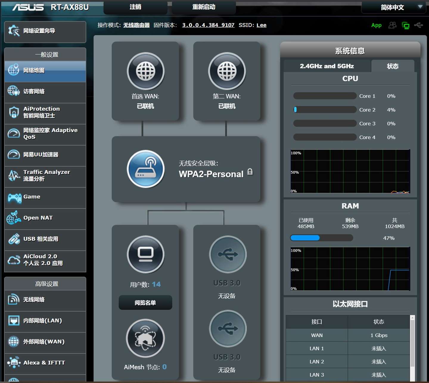This screenshot has width=429, height=383.
Task: Click the 访客网络 icon
Action: 13,91
